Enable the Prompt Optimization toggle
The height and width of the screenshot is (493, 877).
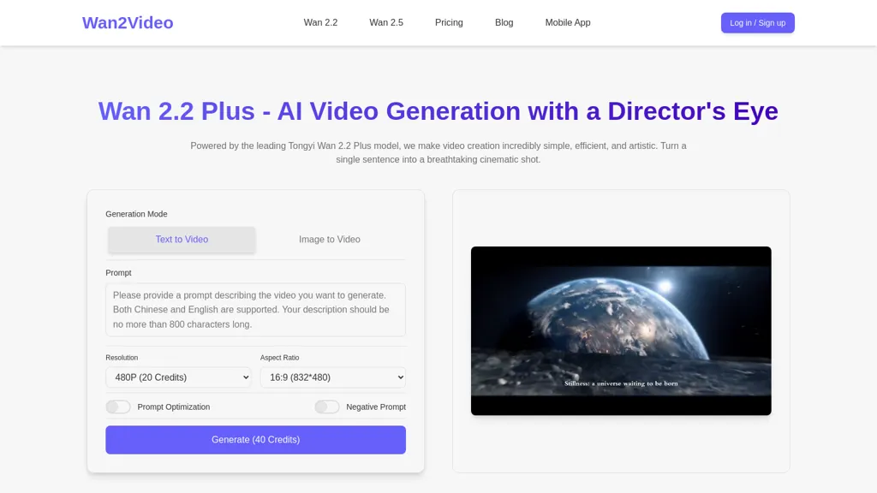118,407
